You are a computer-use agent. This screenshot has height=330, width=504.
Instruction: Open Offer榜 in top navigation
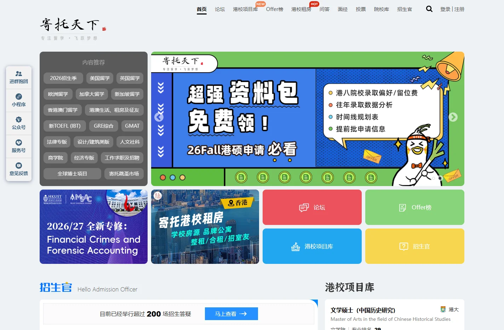pyautogui.click(x=275, y=9)
